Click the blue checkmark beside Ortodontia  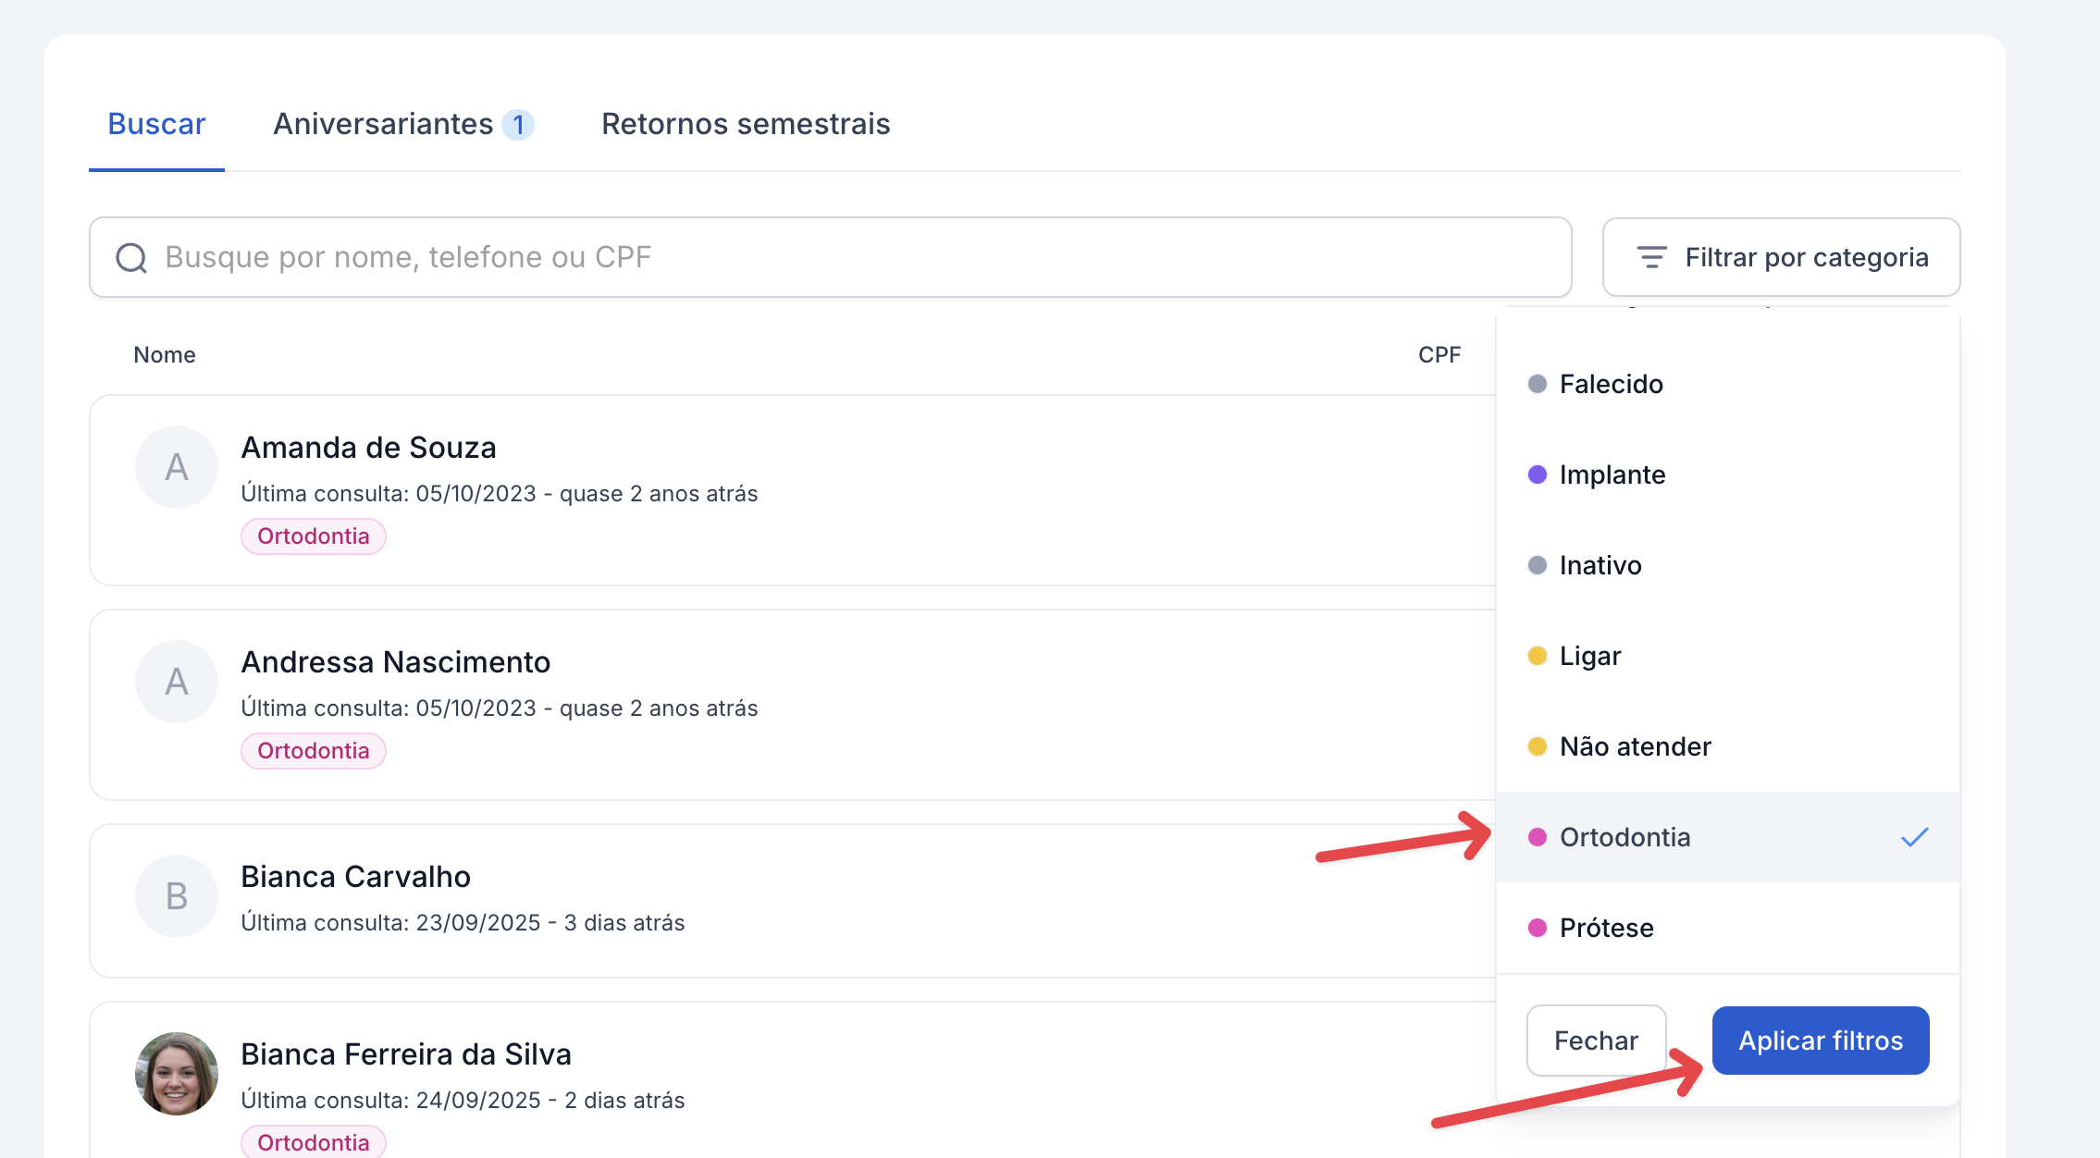coord(1914,837)
